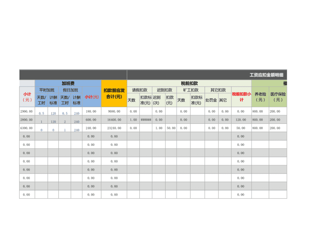Click 计酬标准 under 平时加班
Image resolution: width=321 pixels, height=227 pixels.
tap(53, 100)
